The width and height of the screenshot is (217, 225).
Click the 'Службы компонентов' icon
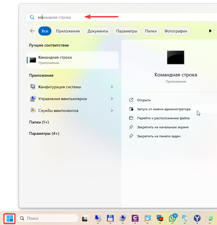click(x=33, y=111)
